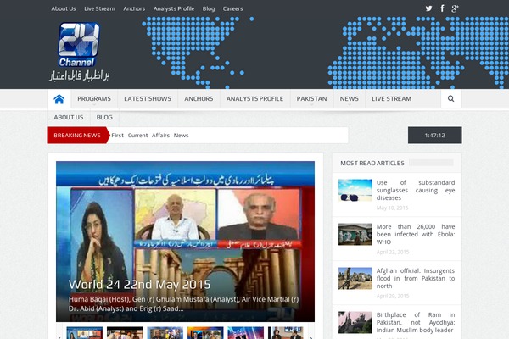Open the World 24 22nd May 2015 headline
Viewport: 509px width, 339px height.
coord(140,285)
